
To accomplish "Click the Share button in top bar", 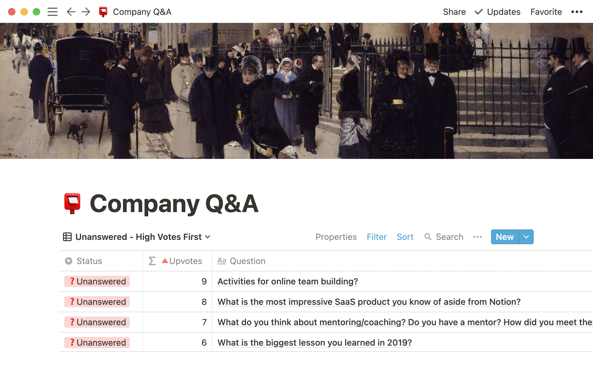I will [x=453, y=11].
